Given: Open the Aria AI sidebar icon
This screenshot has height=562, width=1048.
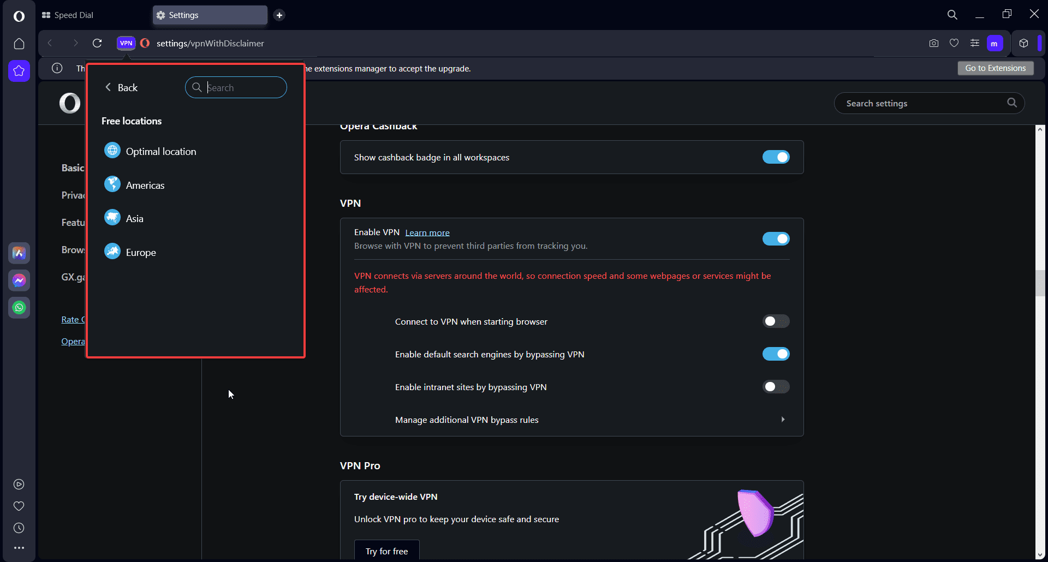Looking at the screenshot, I should click(19, 253).
